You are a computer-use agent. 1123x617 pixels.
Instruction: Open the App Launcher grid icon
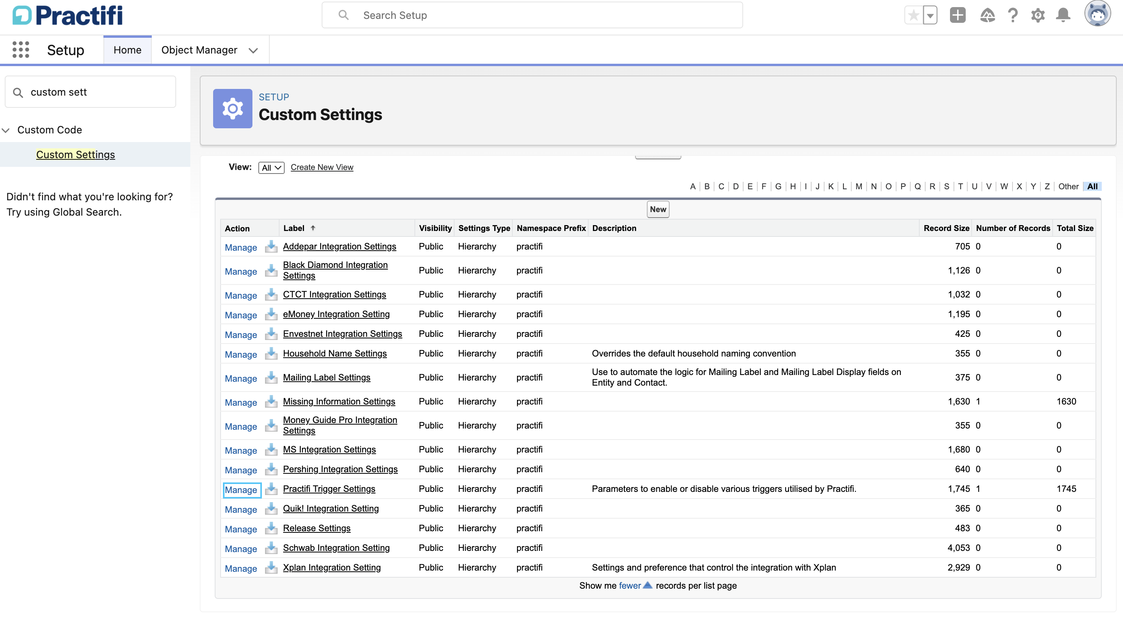coord(20,50)
